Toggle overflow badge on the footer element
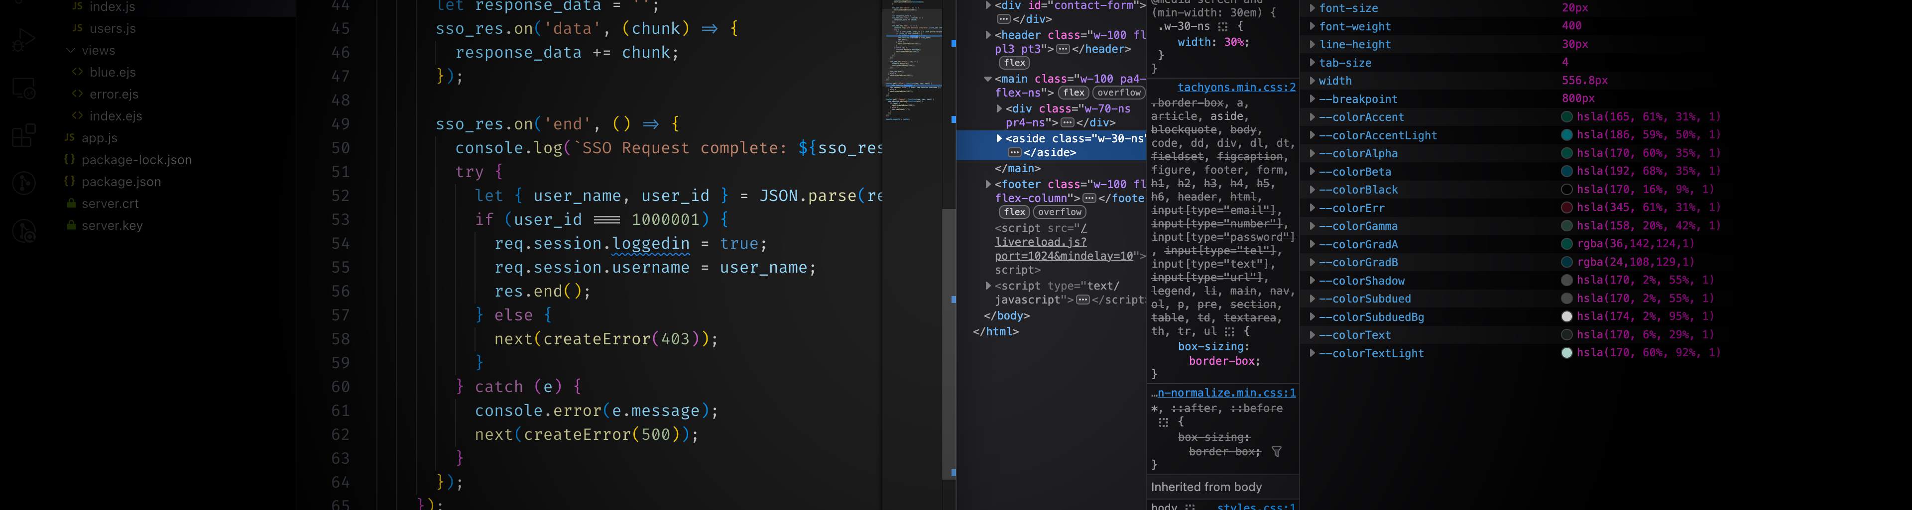1912x510 pixels. click(x=1060, y=212)
